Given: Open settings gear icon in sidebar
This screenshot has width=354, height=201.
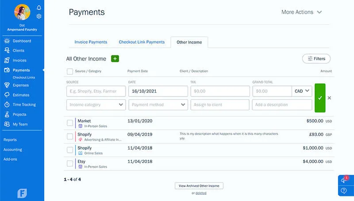Looking at the screenshot, I should [x=39, y=16].
